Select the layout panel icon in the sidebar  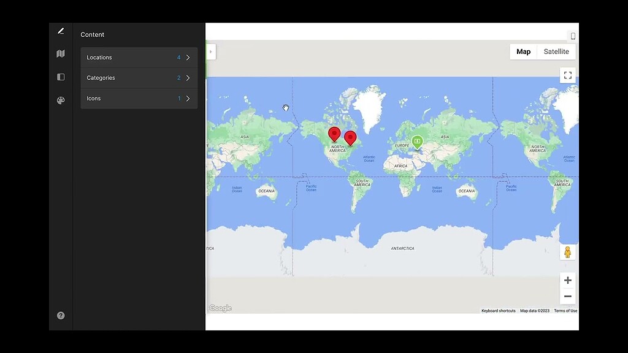tap(60, 77)
